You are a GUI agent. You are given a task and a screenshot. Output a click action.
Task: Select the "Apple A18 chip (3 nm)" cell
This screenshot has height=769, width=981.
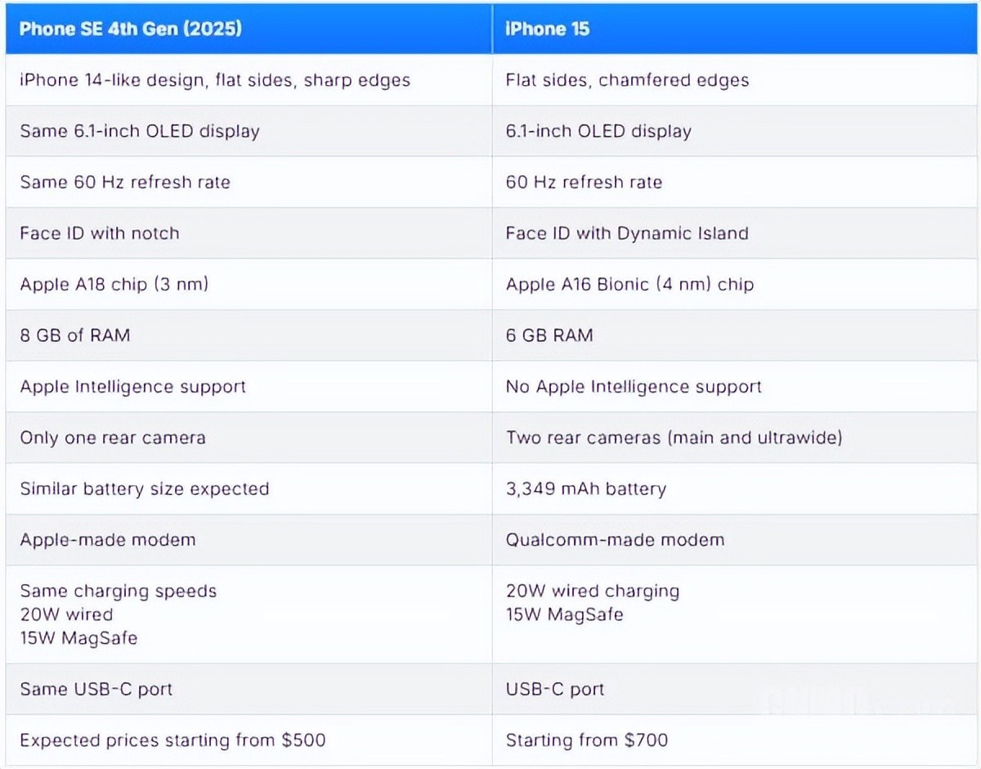click(114, 285)
